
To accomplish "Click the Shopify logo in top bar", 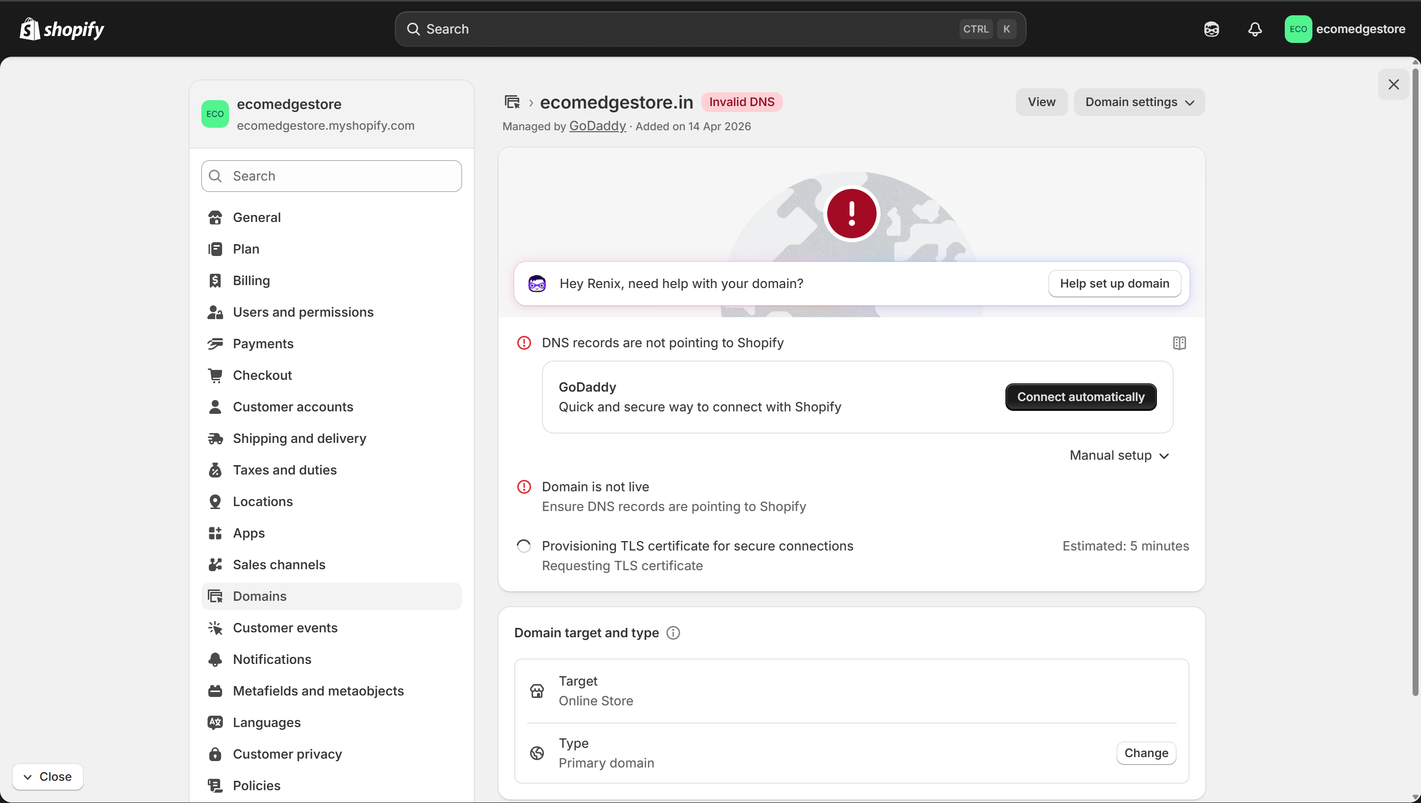I will [x=62, y=29].
